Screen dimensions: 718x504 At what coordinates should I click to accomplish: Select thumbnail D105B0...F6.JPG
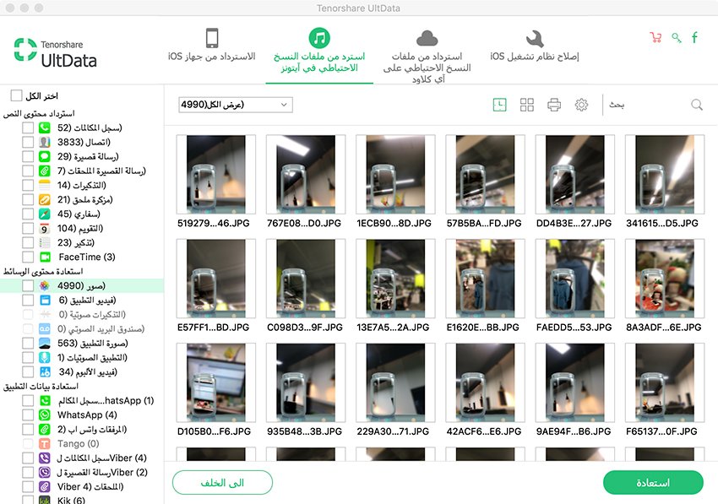tap(215, 382)
